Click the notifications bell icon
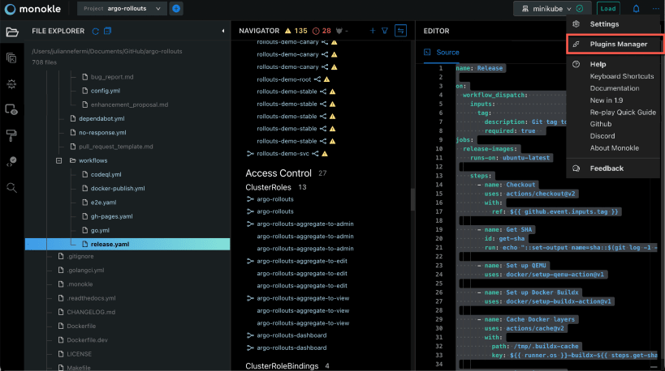 click(636, 8)
